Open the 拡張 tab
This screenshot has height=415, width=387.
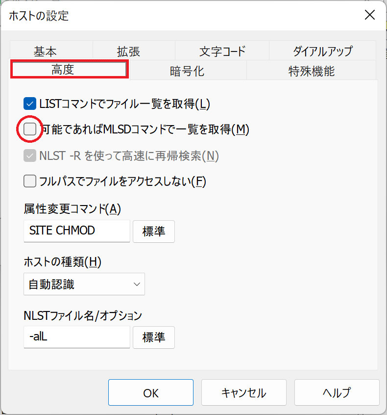coord(128,51)
